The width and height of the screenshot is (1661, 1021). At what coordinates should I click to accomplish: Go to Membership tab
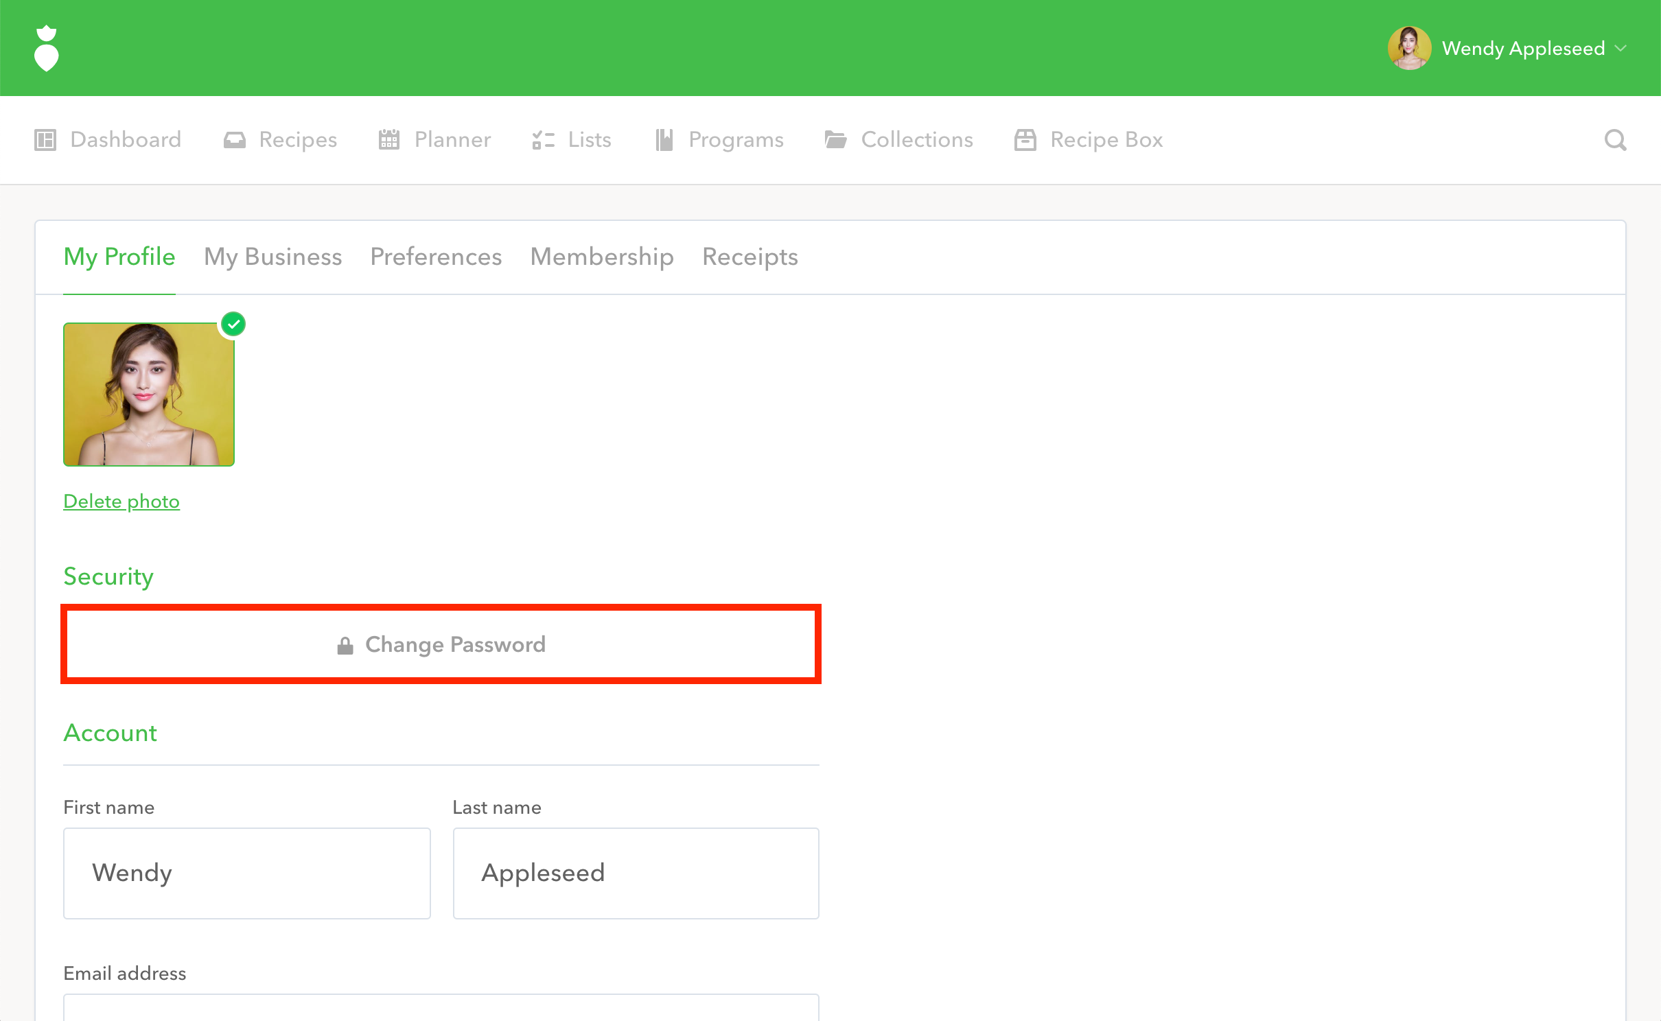click(x=602, y=257)
